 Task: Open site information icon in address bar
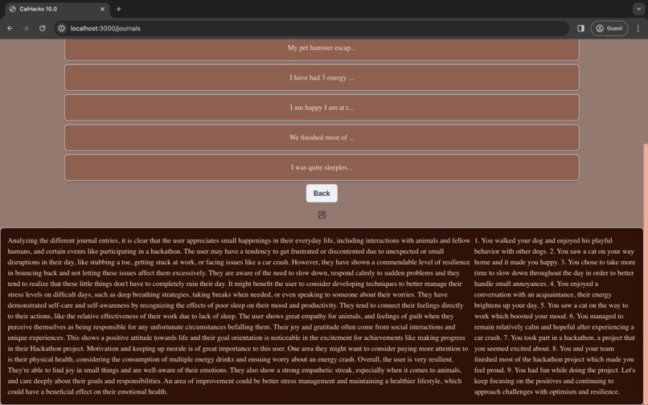click(62, 28)
